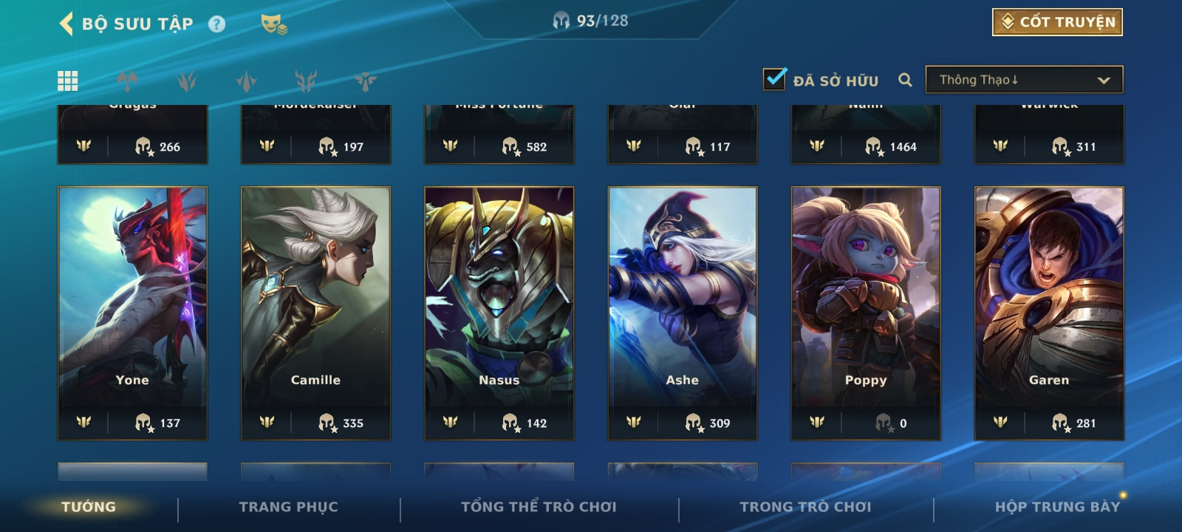
Task: Open the Hộp Trưng Bày tab
Action: pos(1057,507)
